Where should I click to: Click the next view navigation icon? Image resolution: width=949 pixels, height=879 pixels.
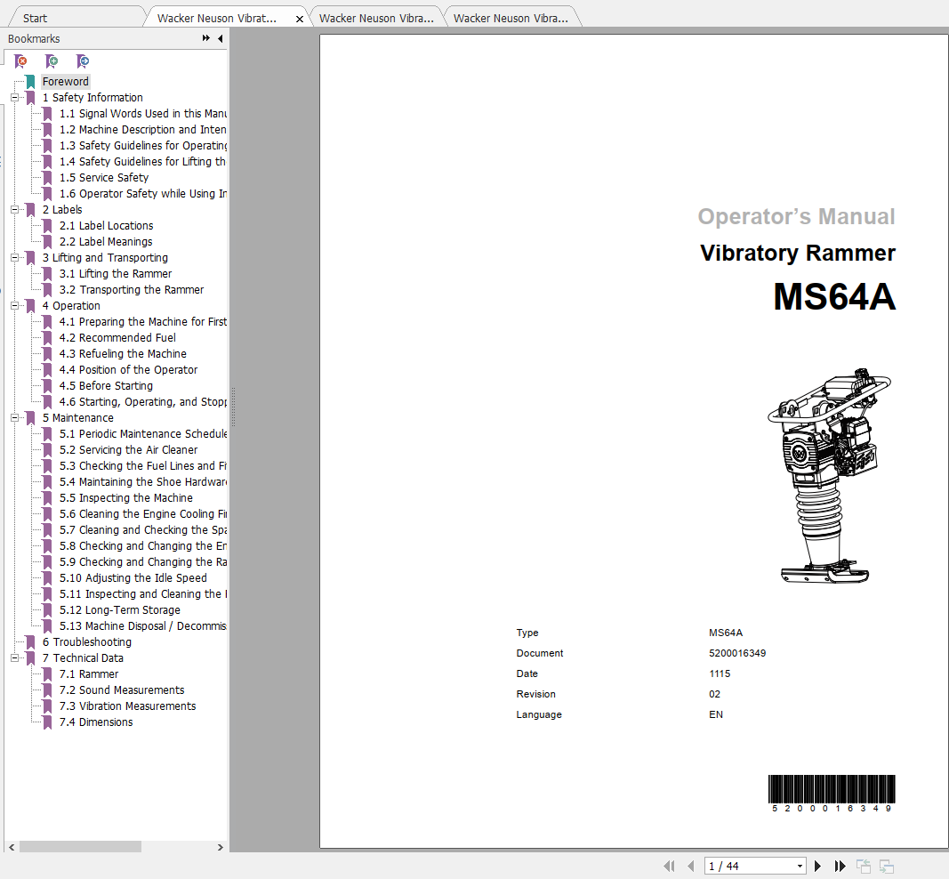coord(887,867)
